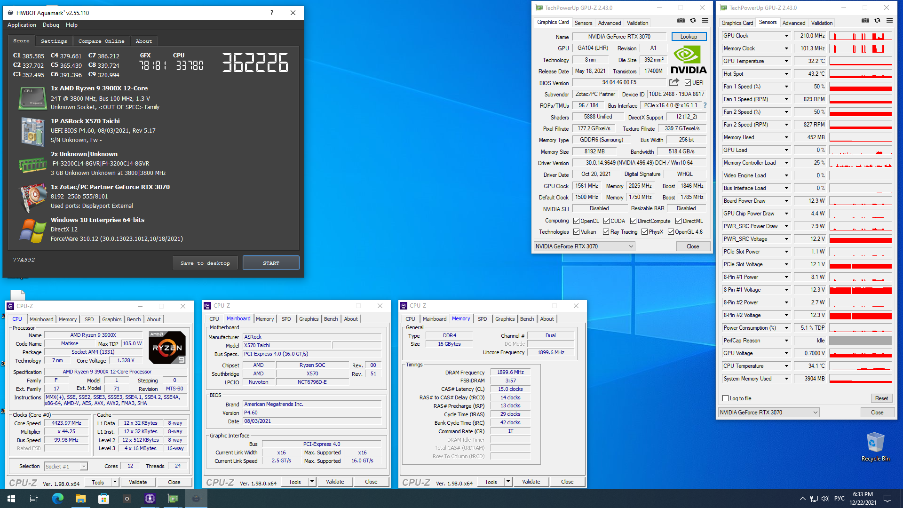The height and width of the screenshot is (508, 903).
Task: Click the PerfCap Reason gray bar
Action: pyautogui.click(x=860, y=341)
